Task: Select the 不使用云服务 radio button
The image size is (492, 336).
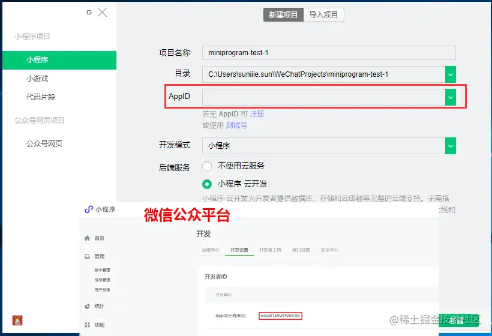Action: (207, 166)
